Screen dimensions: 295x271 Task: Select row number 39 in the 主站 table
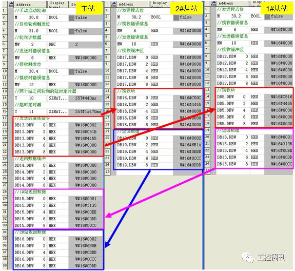pos(5,265)
